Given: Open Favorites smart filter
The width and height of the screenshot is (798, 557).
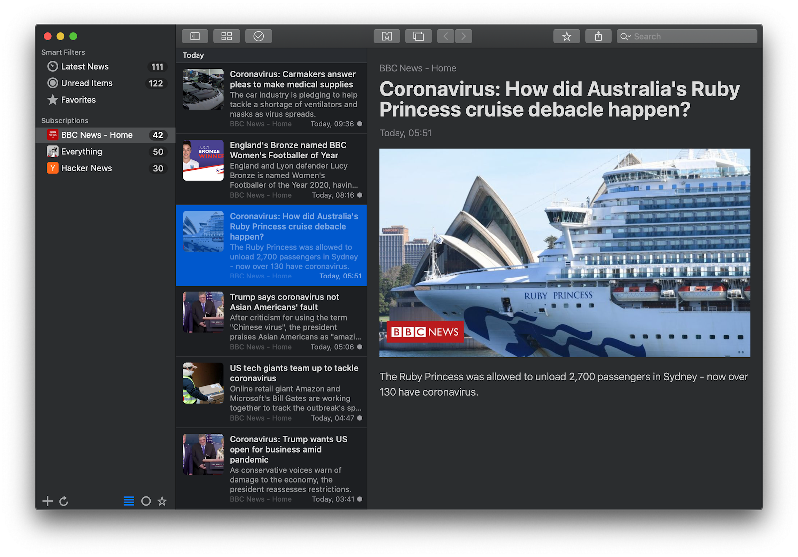Looking at the screenshot, I should (106, 100).
